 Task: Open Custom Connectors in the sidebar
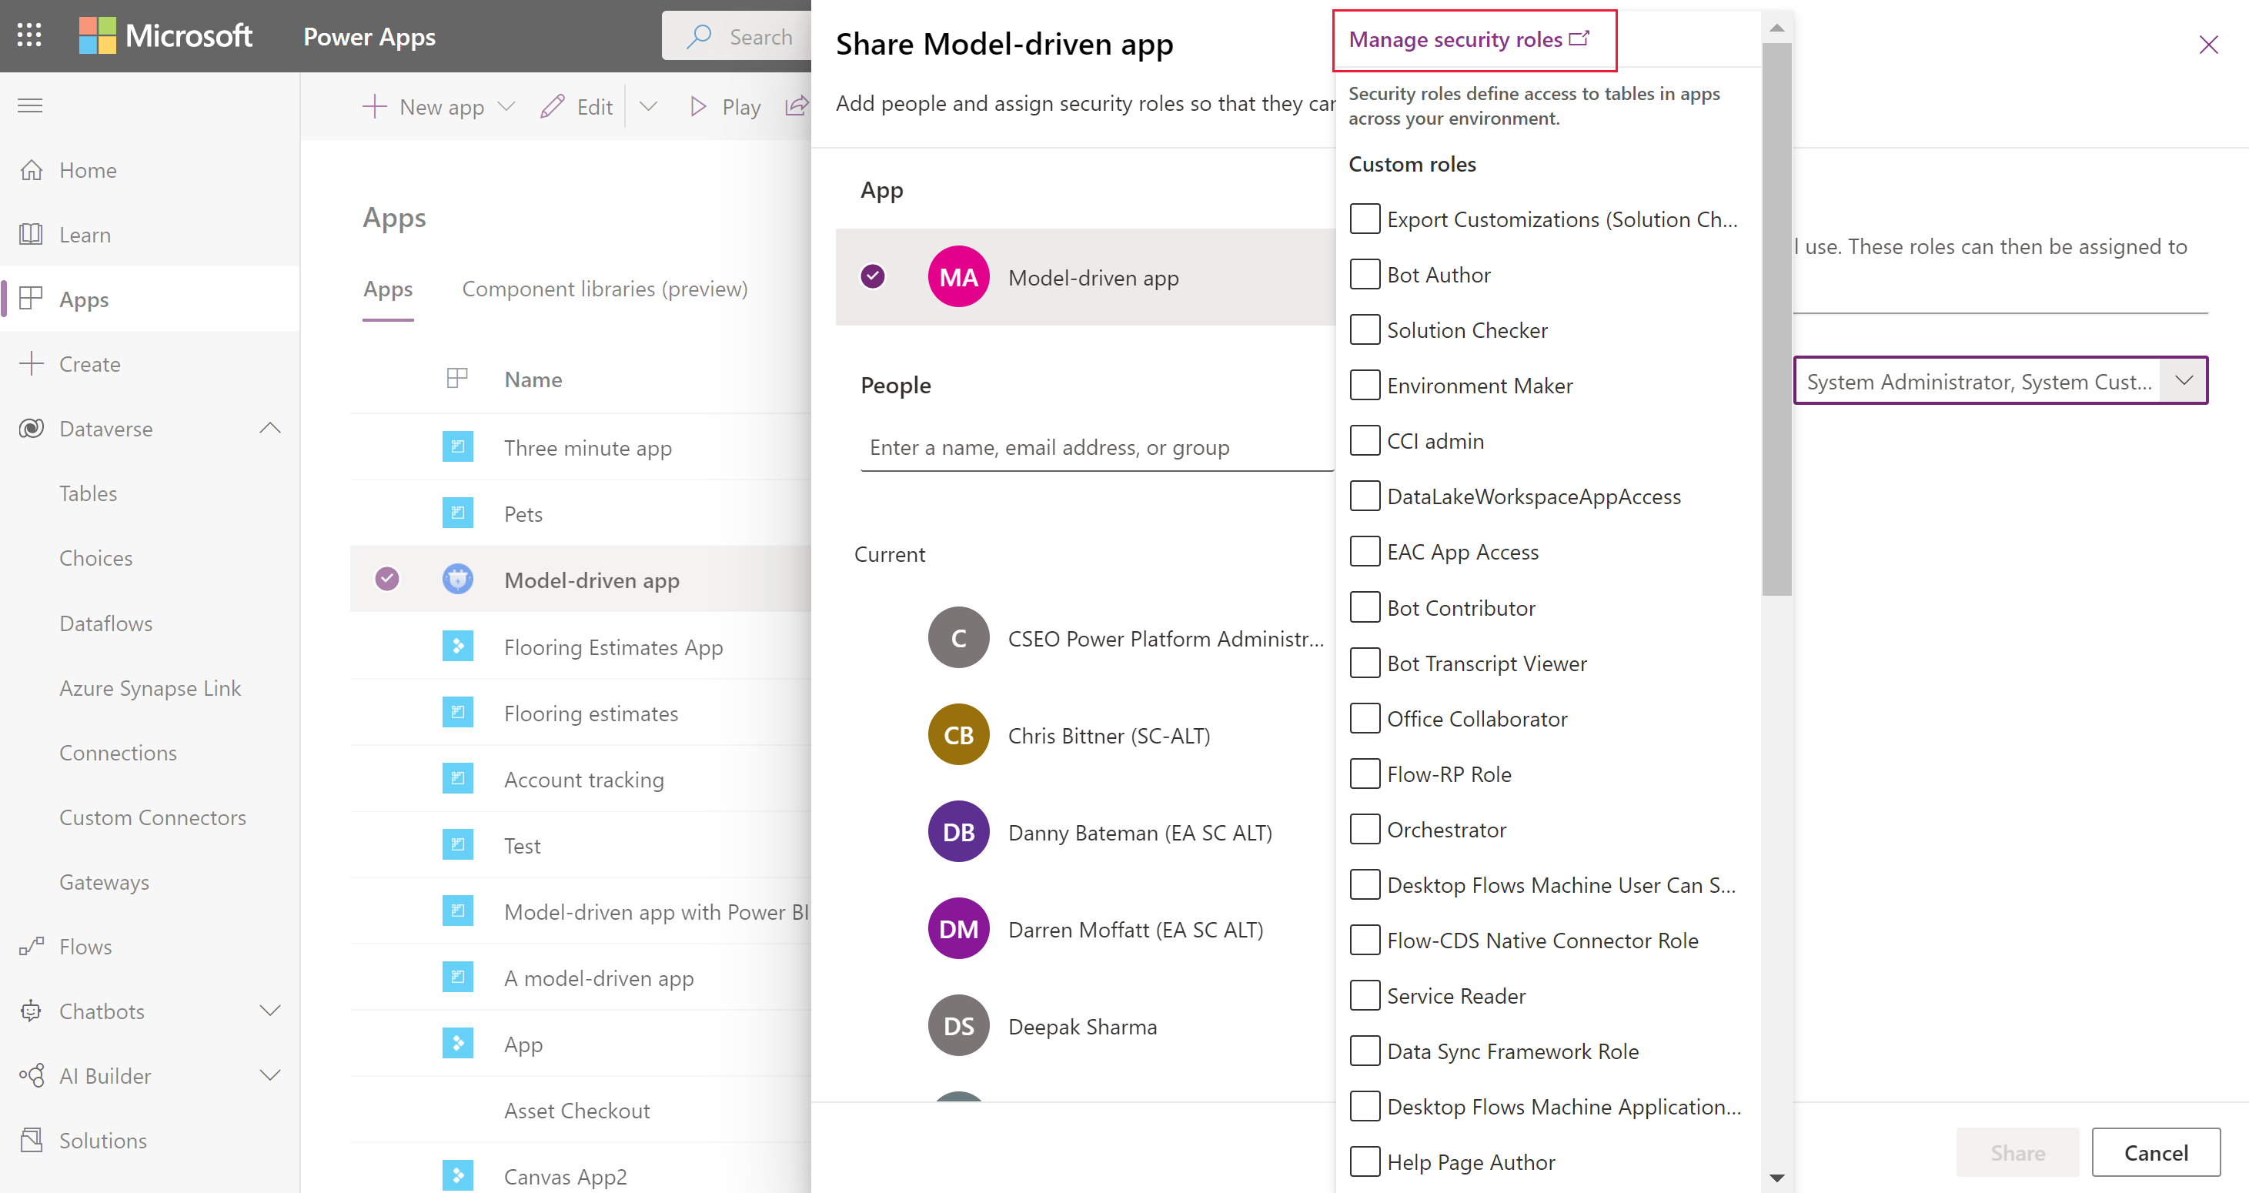[x=153, y=817]
